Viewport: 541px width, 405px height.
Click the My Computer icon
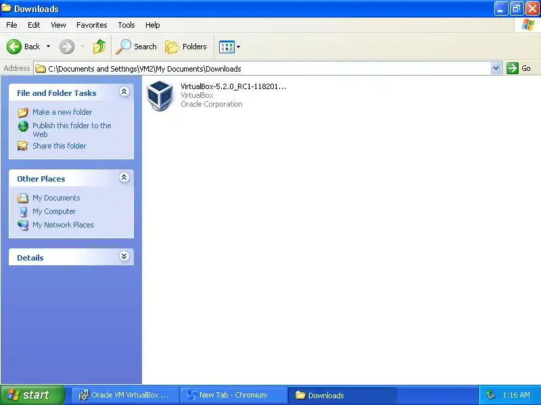23,211
